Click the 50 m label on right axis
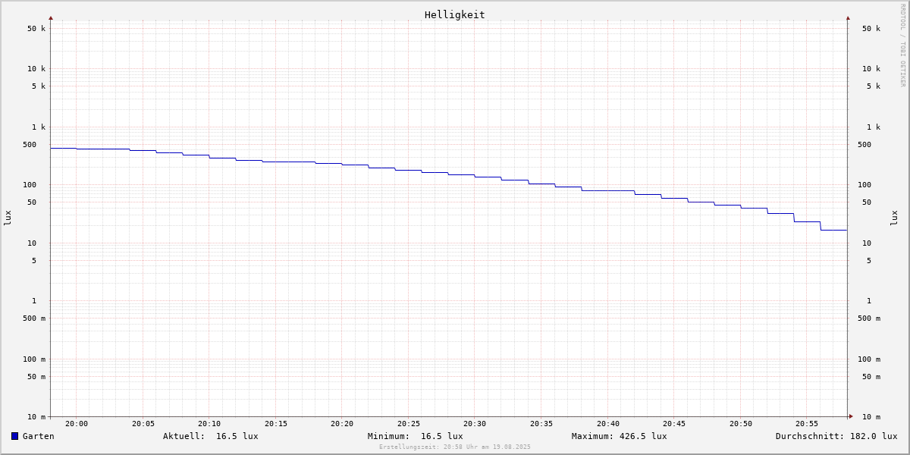 tap(871, 377)
